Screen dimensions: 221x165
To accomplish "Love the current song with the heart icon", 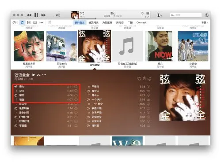I will pos(142,13).
